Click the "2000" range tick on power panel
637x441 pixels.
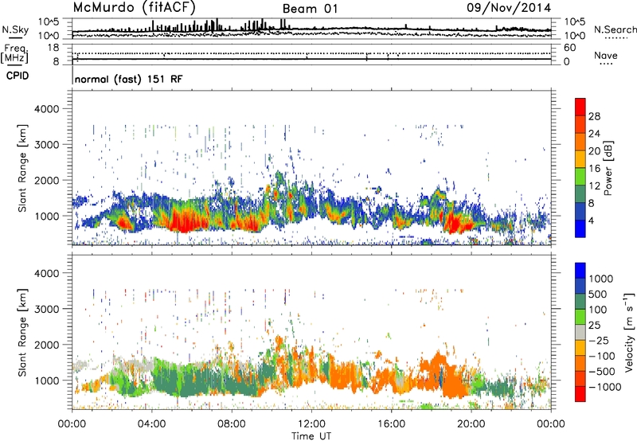coord(46,180)
